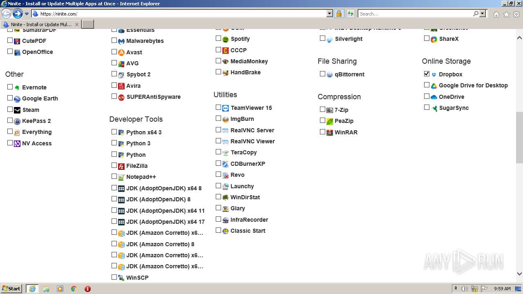523x294 pixels.
Task: Click the Launchy label
Action: click(x=242, y=186)
